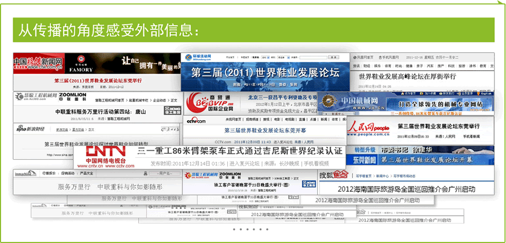Open 央视网首页 in CCTV nav bar
506x243 pixels.
click(233, 120)
